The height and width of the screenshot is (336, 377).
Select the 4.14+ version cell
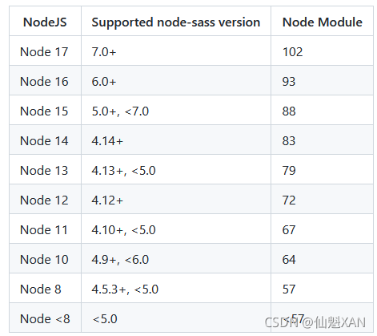tap(107, 140)
